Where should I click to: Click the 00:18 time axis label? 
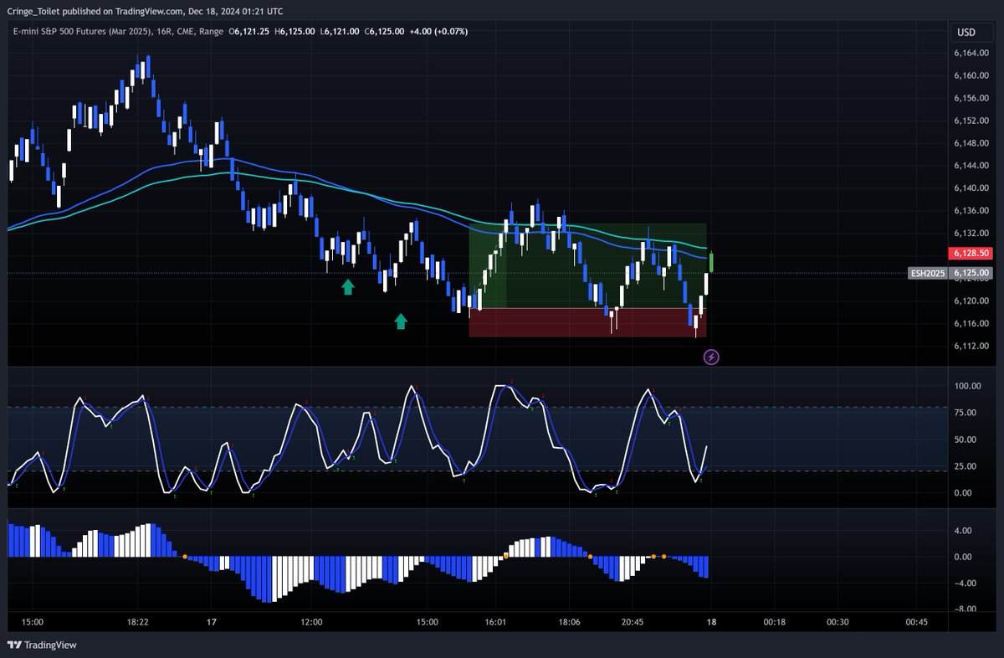click(x=775, y=623)
